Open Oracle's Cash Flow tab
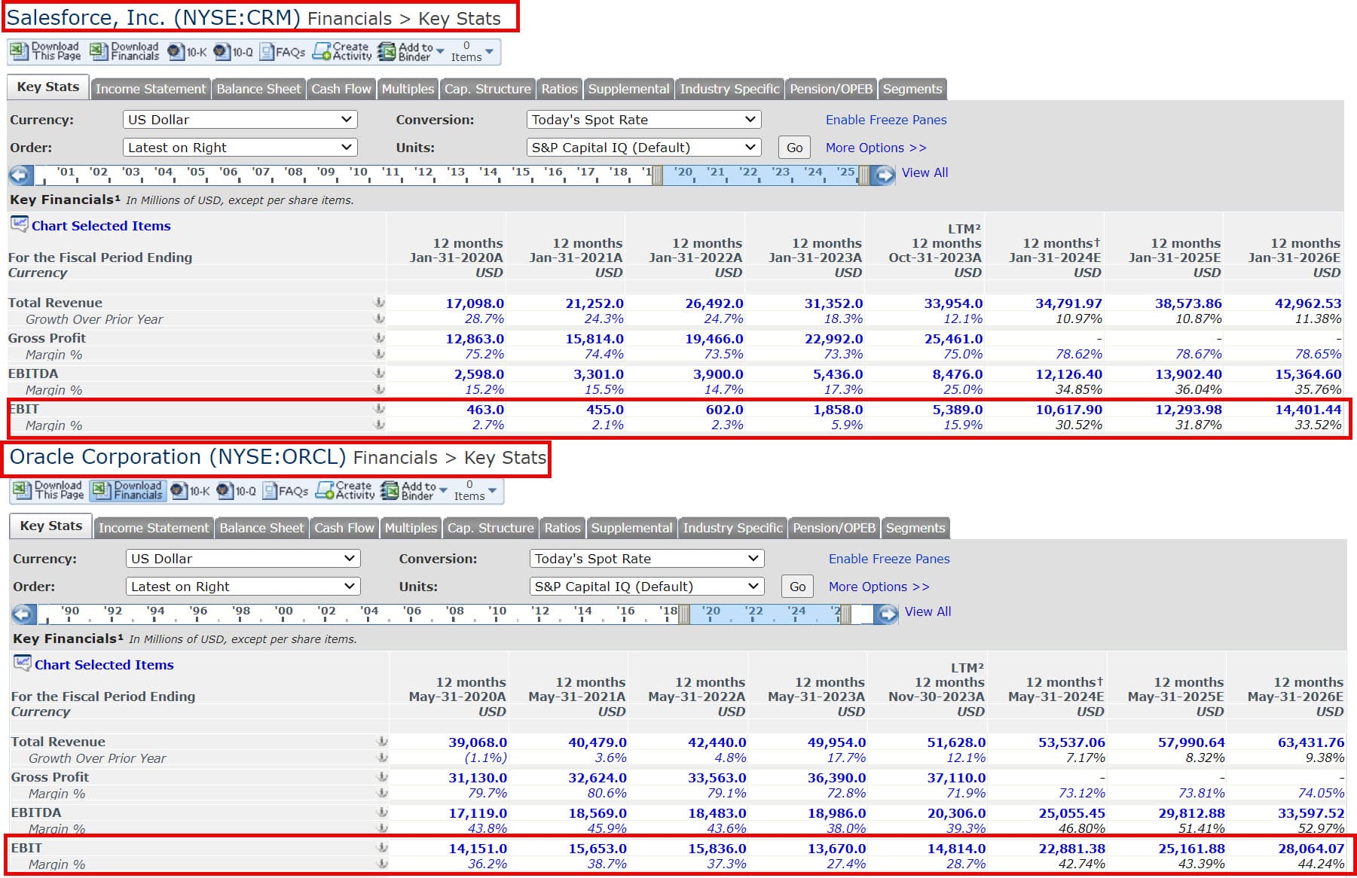The image size is (1357, 878). pyautogui.click(x=344, y=528)
